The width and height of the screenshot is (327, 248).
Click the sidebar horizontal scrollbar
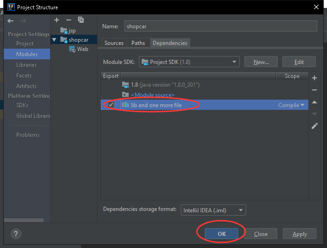point(24,220)
